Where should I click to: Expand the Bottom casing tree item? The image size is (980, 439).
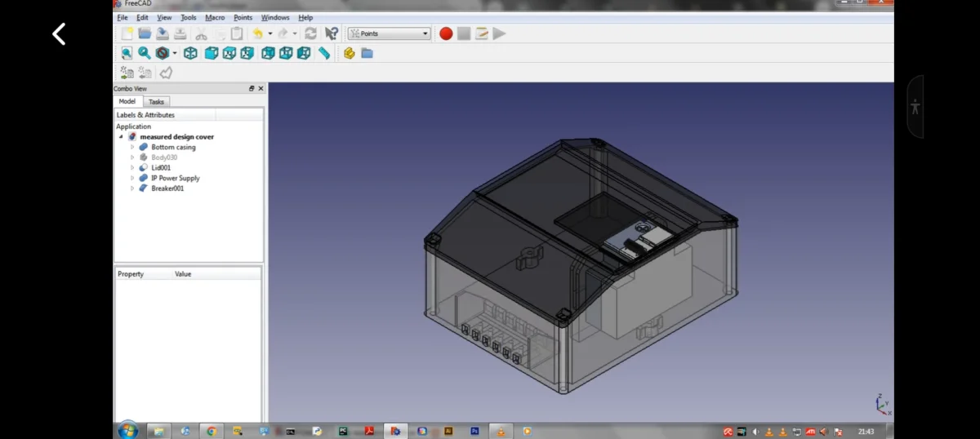click(x=132, y=147)
